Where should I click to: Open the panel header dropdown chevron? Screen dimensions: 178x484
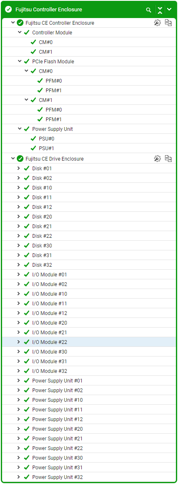(x=169, y=9)
